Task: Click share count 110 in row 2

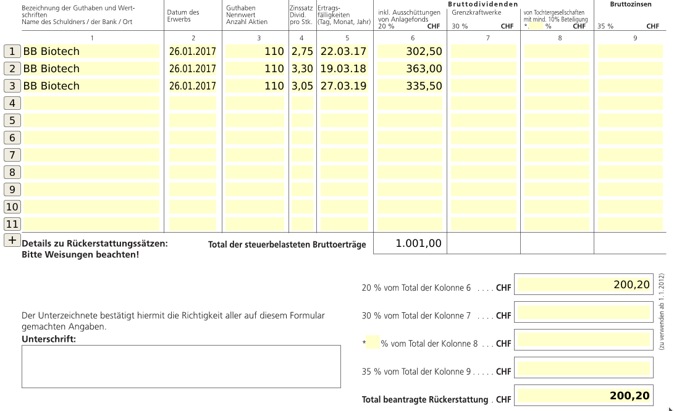Action: (255, 68)
